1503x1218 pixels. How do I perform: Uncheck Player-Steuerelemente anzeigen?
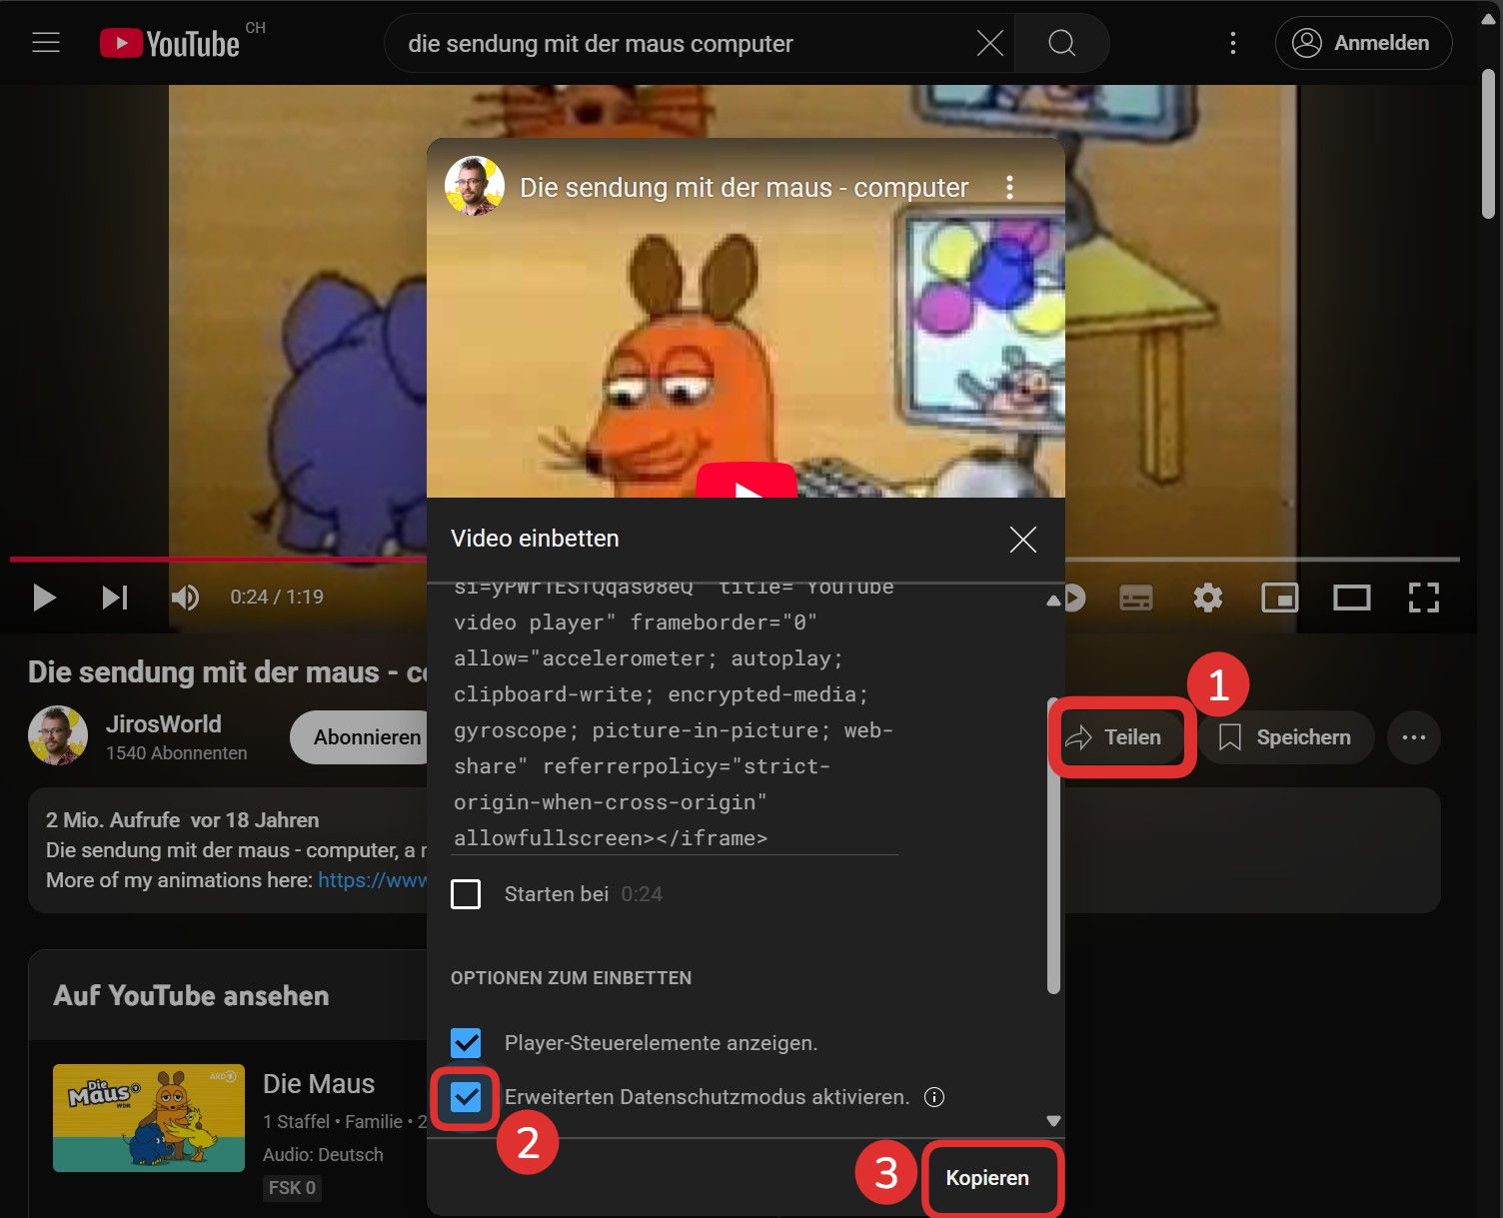(x=466, y=1043)
